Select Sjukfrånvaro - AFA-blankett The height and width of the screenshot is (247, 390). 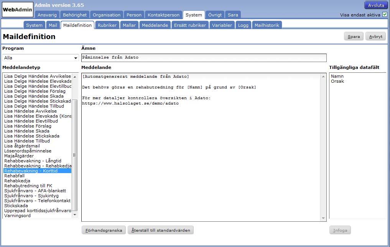pos(38,191)
